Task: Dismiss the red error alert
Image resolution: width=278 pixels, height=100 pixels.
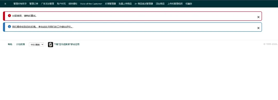Action: [258, 17]
